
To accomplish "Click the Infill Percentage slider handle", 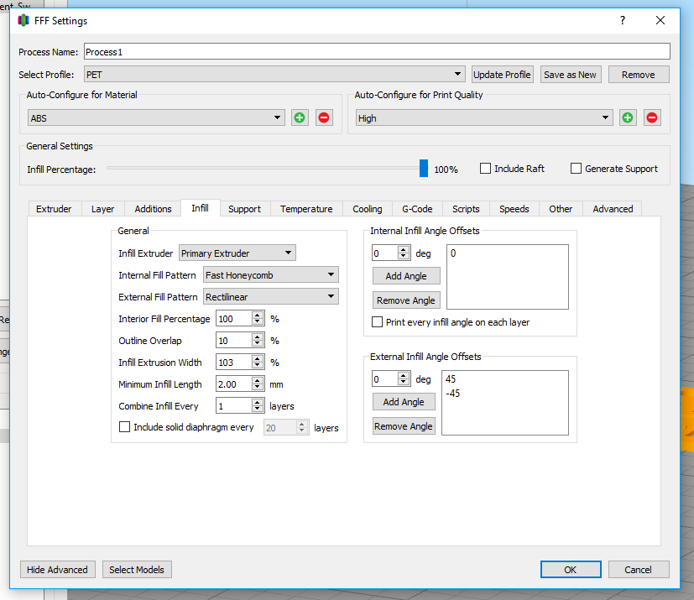I will point(424,169).
